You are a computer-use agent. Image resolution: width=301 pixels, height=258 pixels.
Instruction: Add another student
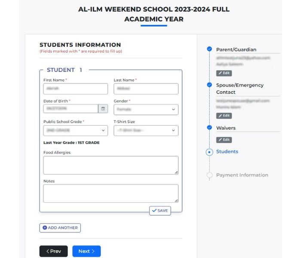tap(60, 228)
